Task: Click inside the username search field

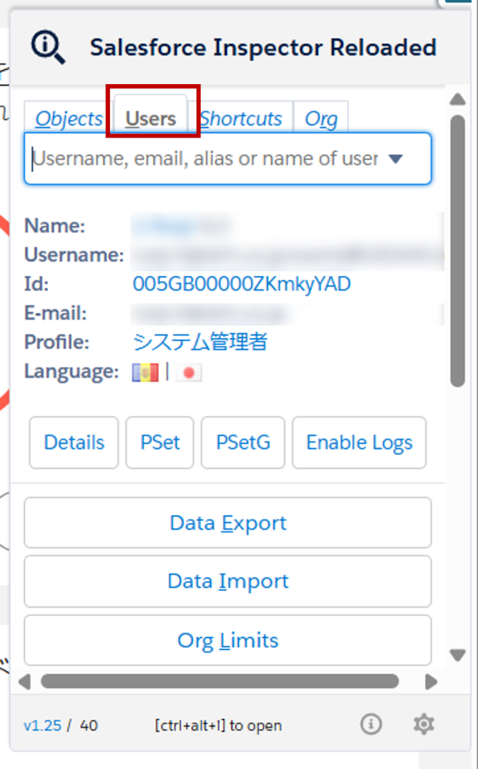Action: coord(200,159)
